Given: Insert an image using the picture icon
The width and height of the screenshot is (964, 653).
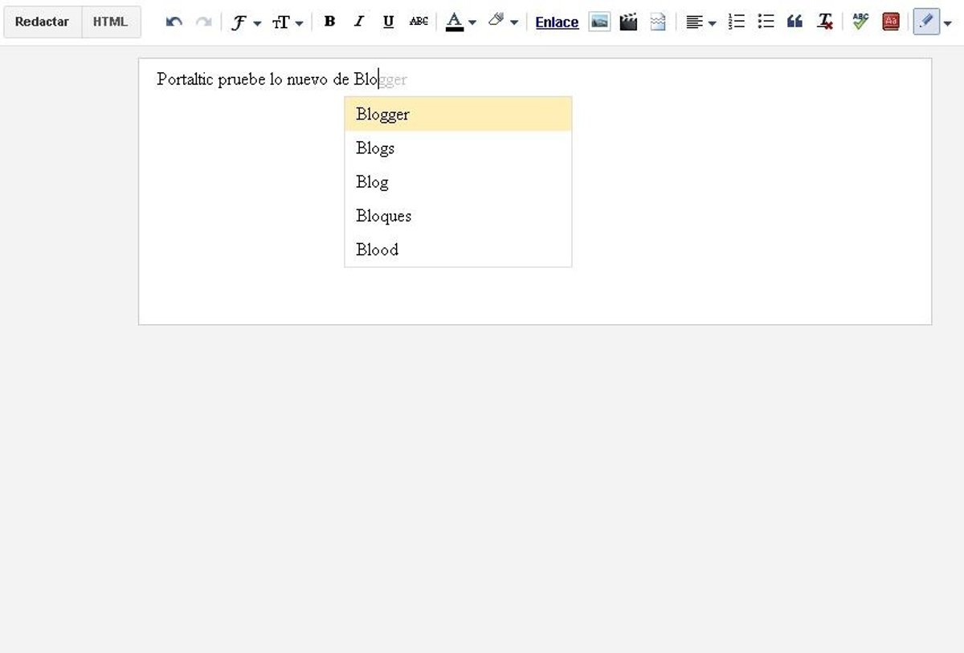Looking at the screenshot, I should 599,22.
